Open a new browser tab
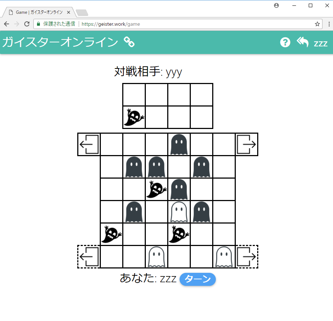 82,13
